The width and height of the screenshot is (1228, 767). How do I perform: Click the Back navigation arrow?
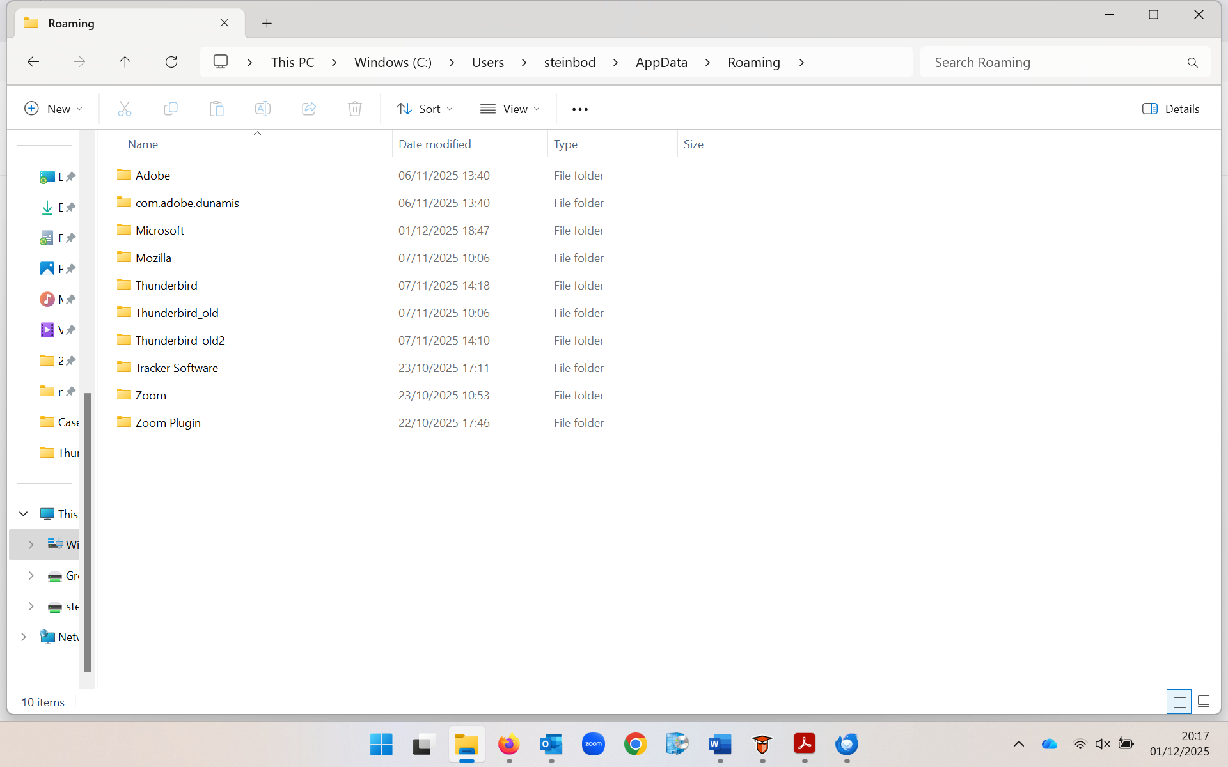(33, 62)
